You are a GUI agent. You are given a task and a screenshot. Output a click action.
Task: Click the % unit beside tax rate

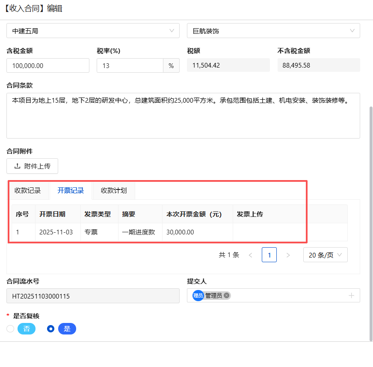[171, 65]
